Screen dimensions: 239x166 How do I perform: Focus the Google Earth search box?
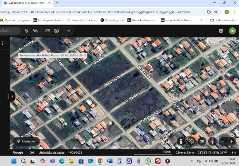(x=10, y=31)
